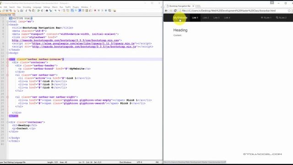Click the Paste toolbar icon
The width and height of the screenshot is (293, 165).
coord(33,11)
